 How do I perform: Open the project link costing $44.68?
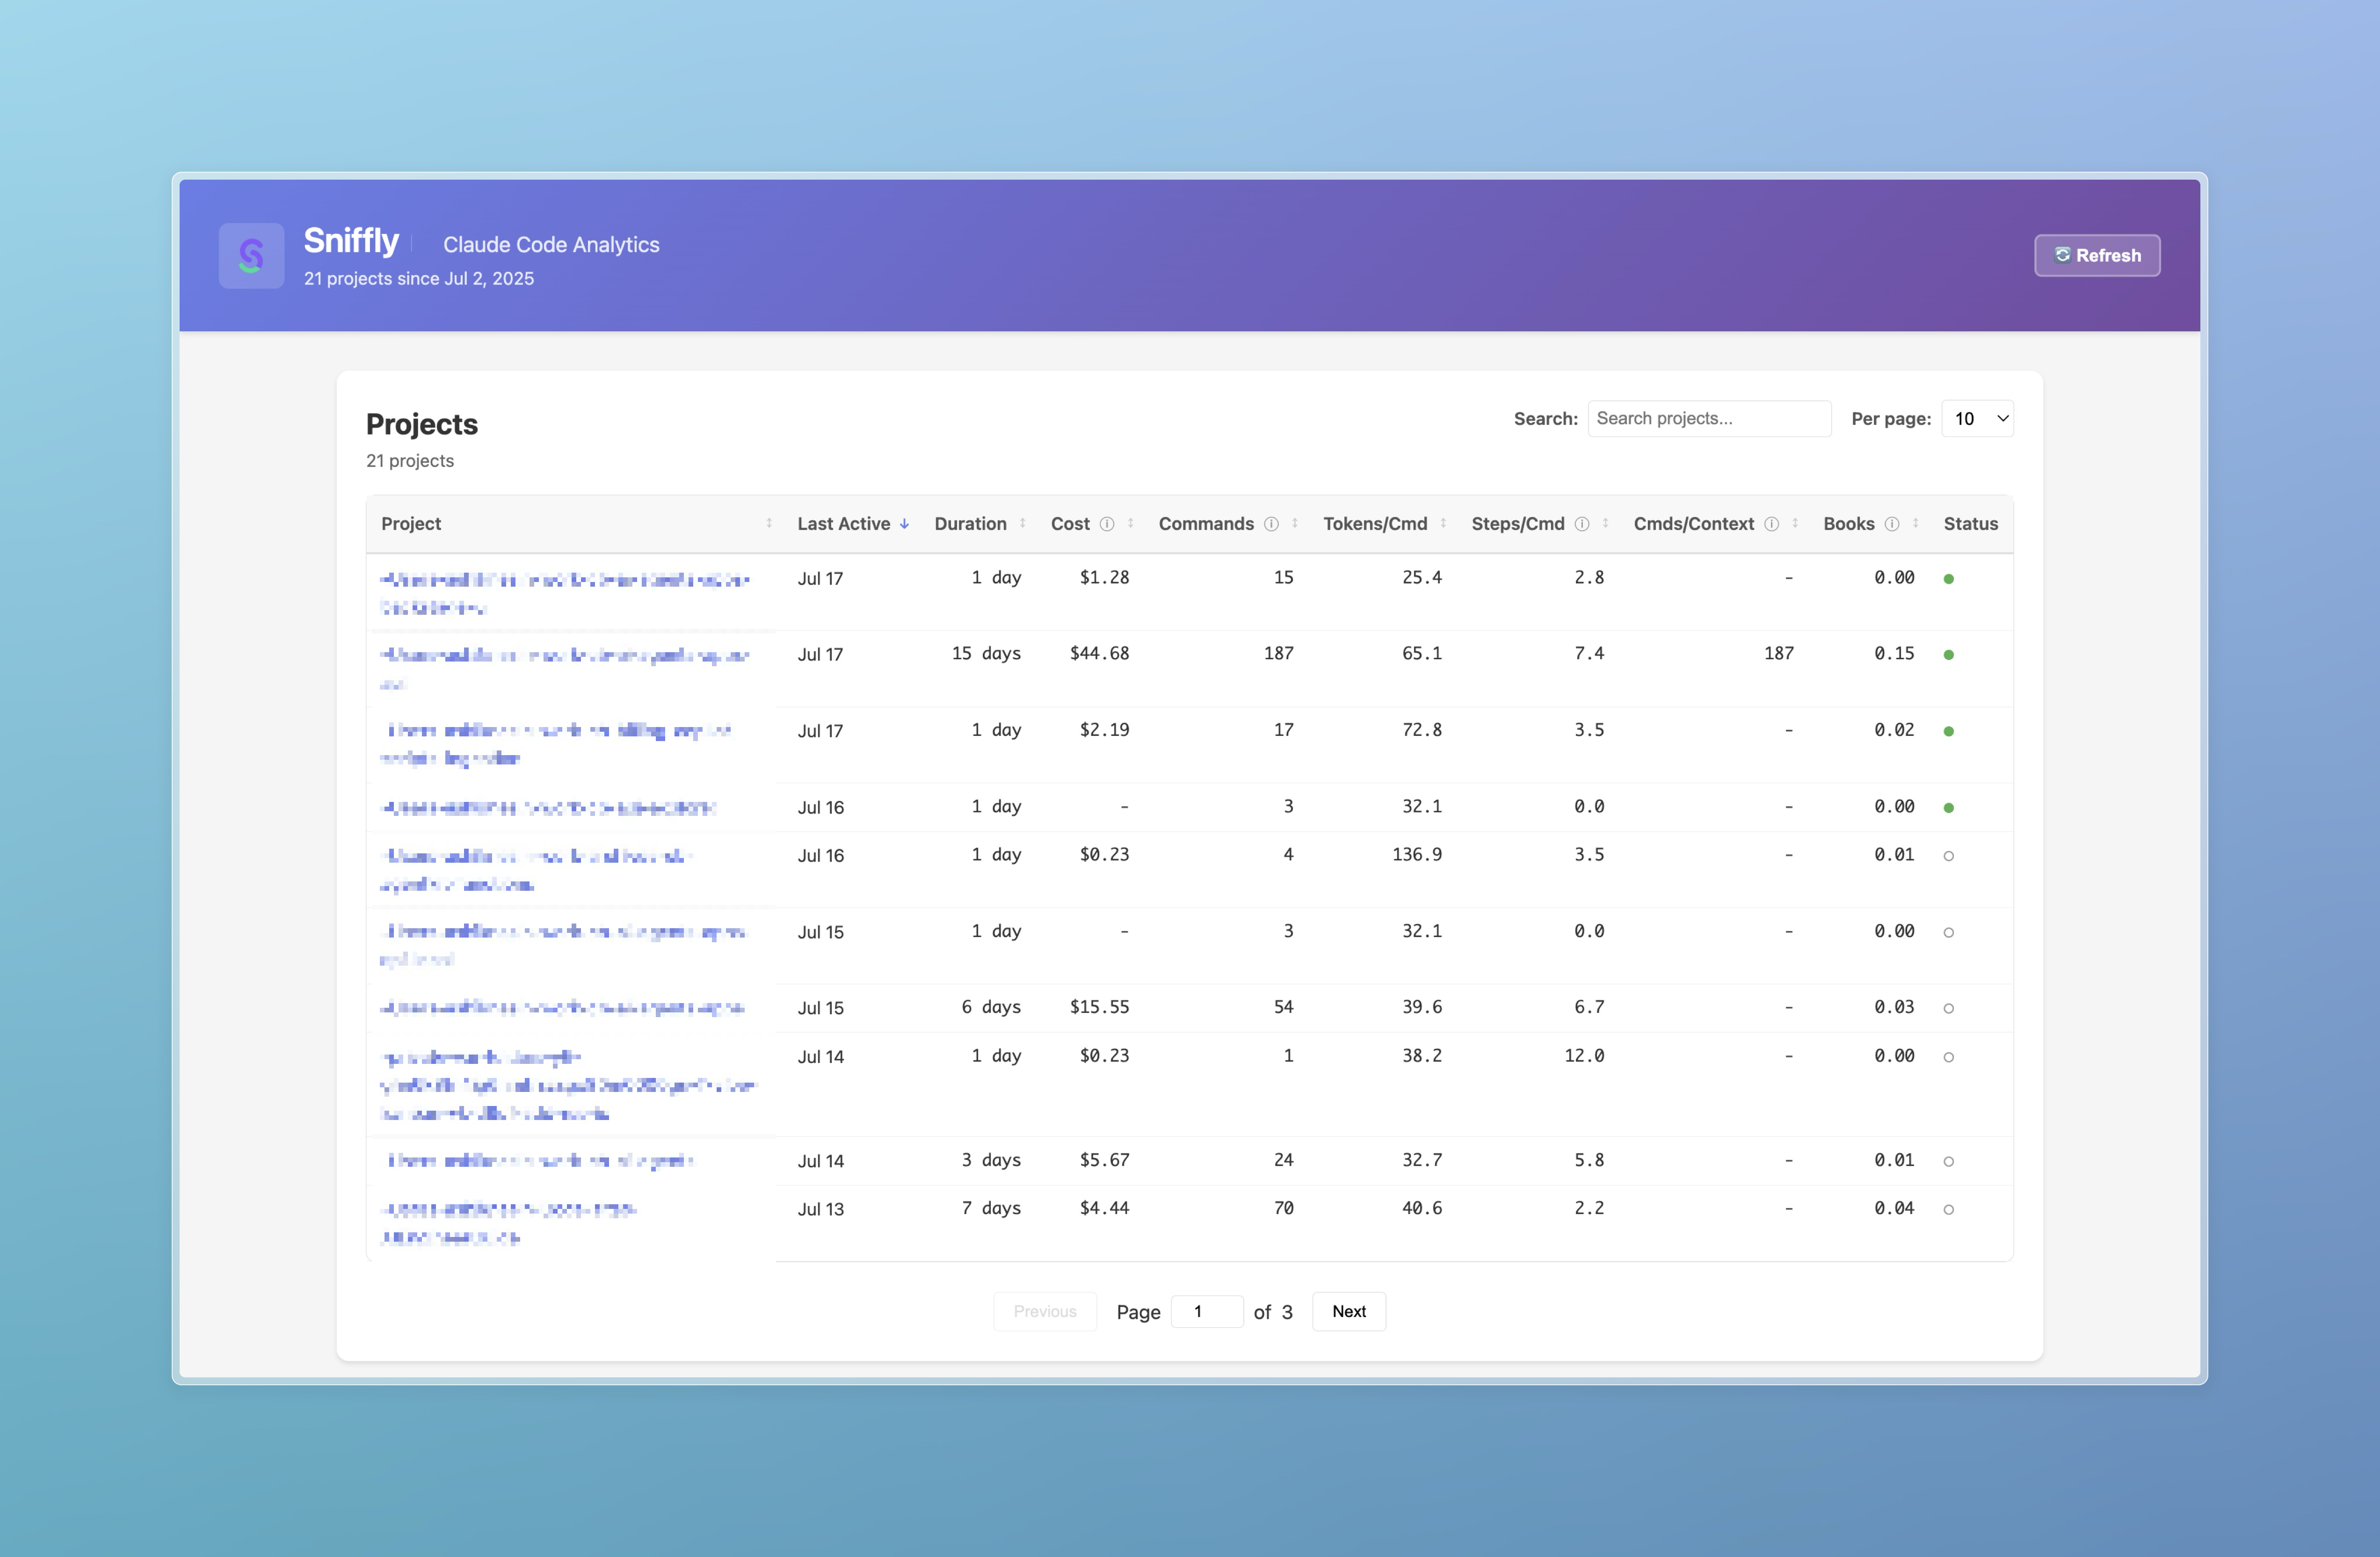coord(565,668)
